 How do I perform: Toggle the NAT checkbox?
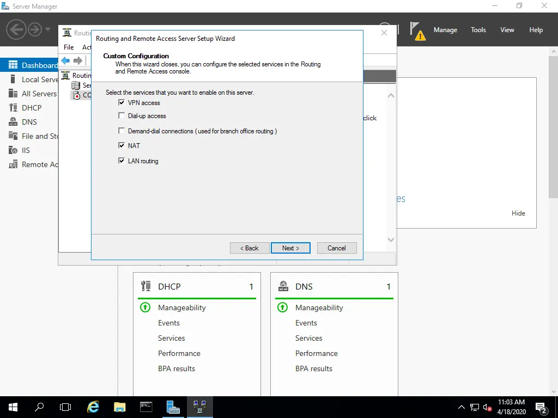122,145
